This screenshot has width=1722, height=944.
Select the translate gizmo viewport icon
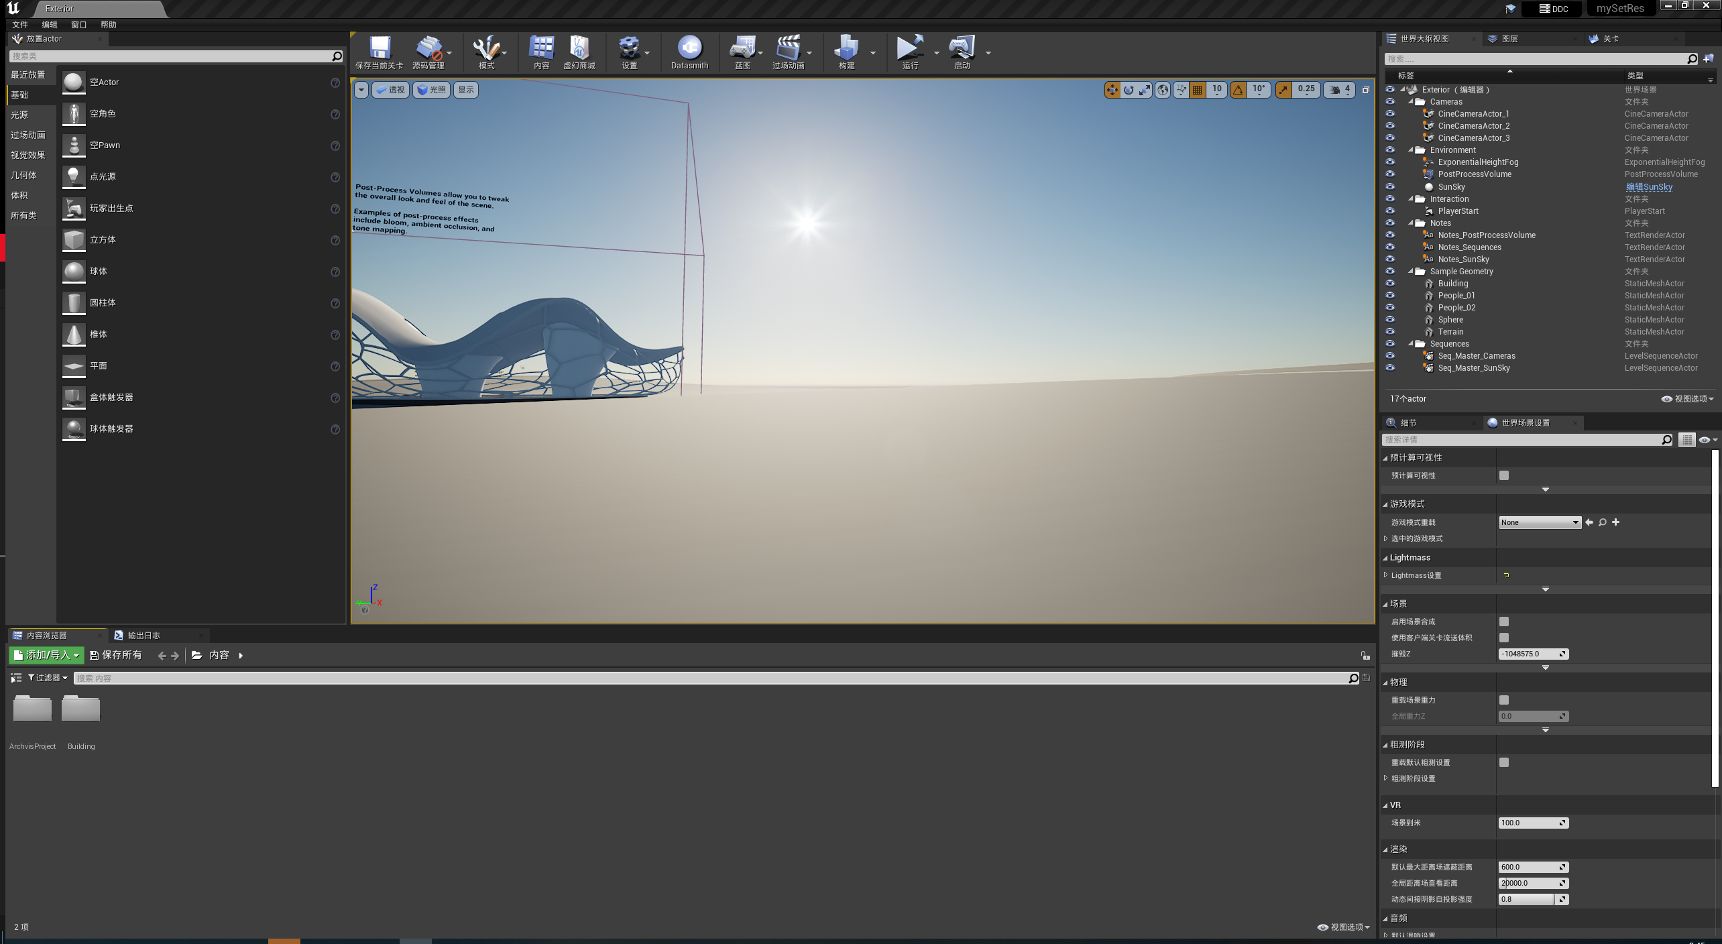tap(1112, 90)
